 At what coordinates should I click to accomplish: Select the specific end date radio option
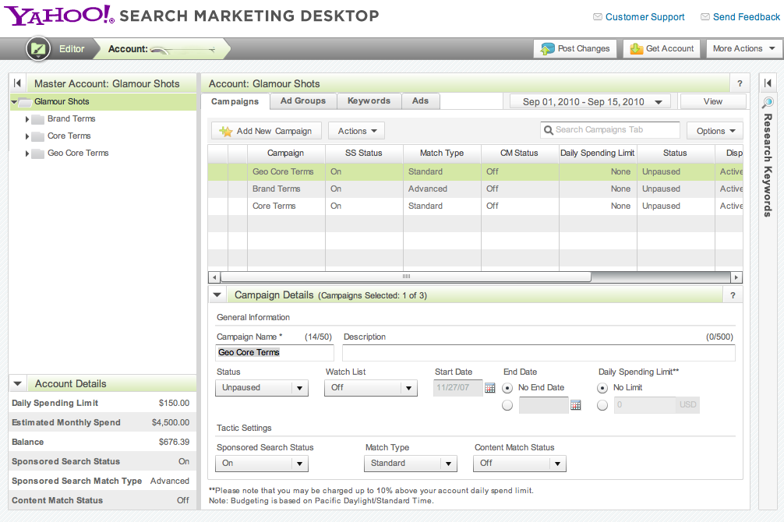tap(508, 405)
